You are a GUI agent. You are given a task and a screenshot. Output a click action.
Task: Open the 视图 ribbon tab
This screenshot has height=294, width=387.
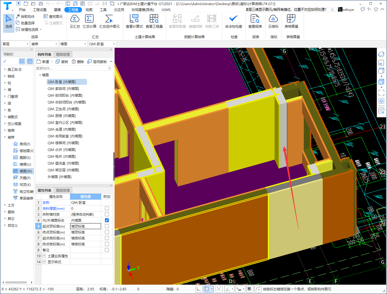click(x=89, y=10)
